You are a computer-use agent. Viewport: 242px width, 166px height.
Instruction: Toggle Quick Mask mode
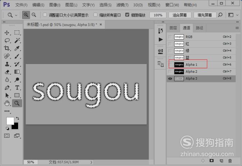point(7,136)
